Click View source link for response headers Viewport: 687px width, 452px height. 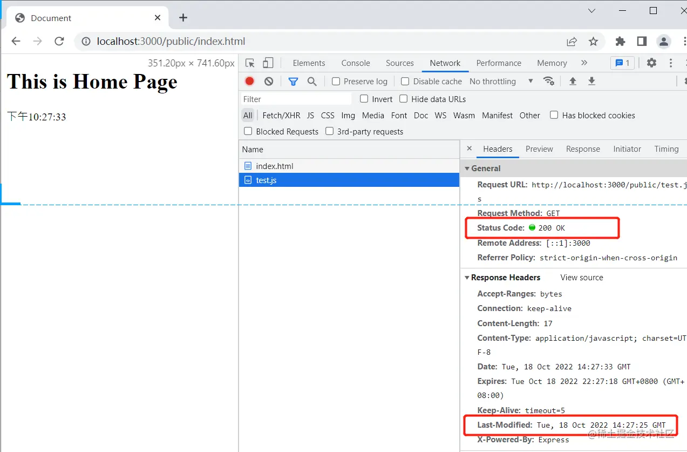click(x=582, y=278)
